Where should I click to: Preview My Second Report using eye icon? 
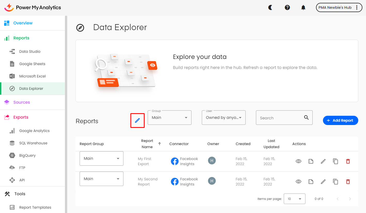click(x=298, y=182)
